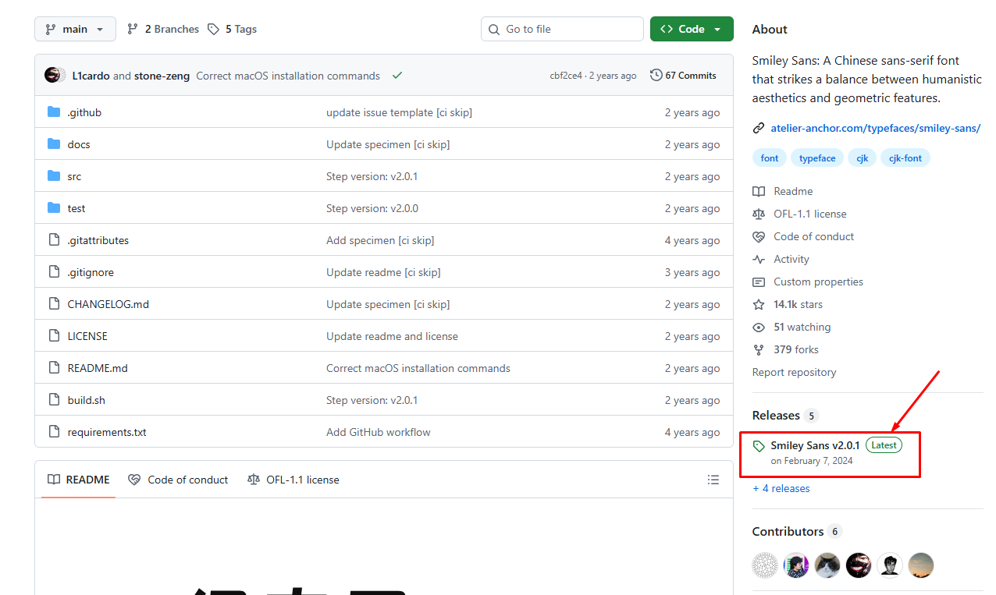Switch to the OFL-1.1 license tab
This screenshot has width=996, height=595.
293,480
